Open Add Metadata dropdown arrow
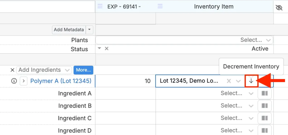Screen dimensions: 288x135 (89, 30)
